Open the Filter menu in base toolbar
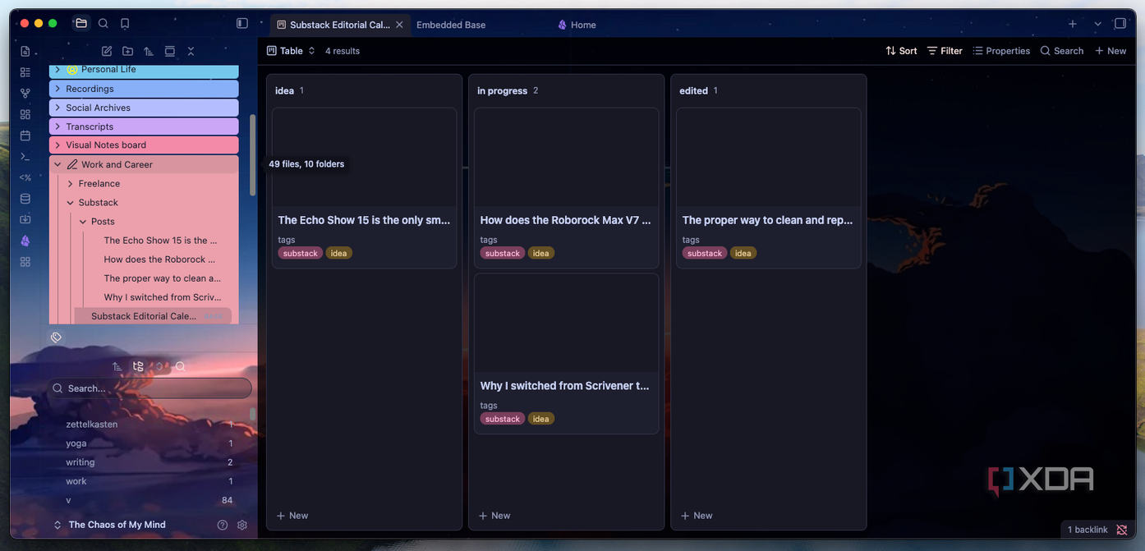Screen dimensions: 1145x551 945,51
